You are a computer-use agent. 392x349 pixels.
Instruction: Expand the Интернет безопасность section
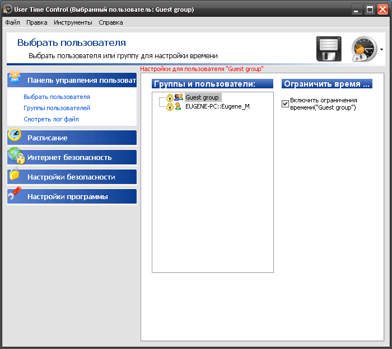click(x=78, y=157)
